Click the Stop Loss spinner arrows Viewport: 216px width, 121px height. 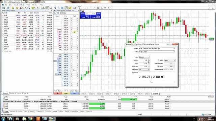click(x=149, y=67)
